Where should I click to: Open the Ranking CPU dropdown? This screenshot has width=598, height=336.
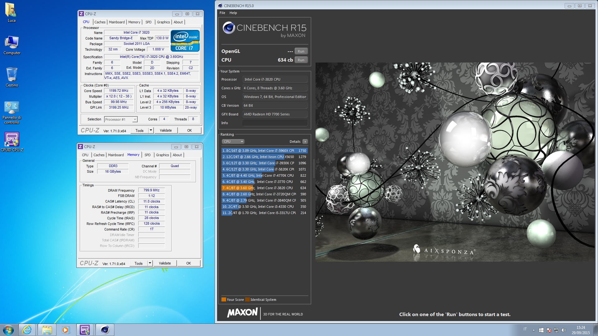point(233,142)
